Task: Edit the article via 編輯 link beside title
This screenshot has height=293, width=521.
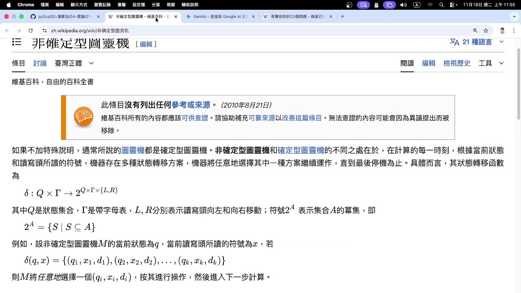Action: [x=146, y=44]
